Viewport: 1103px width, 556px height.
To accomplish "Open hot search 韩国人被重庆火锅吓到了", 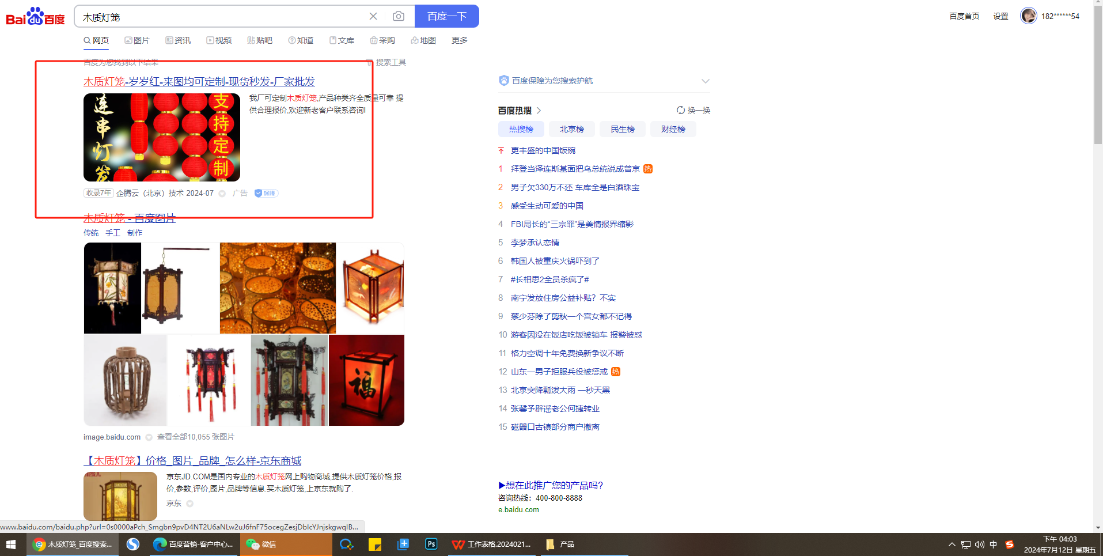I will pyautogui.click(x=555, y=261).
